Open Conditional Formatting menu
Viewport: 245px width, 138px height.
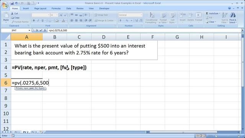click(x=151, y=18)
